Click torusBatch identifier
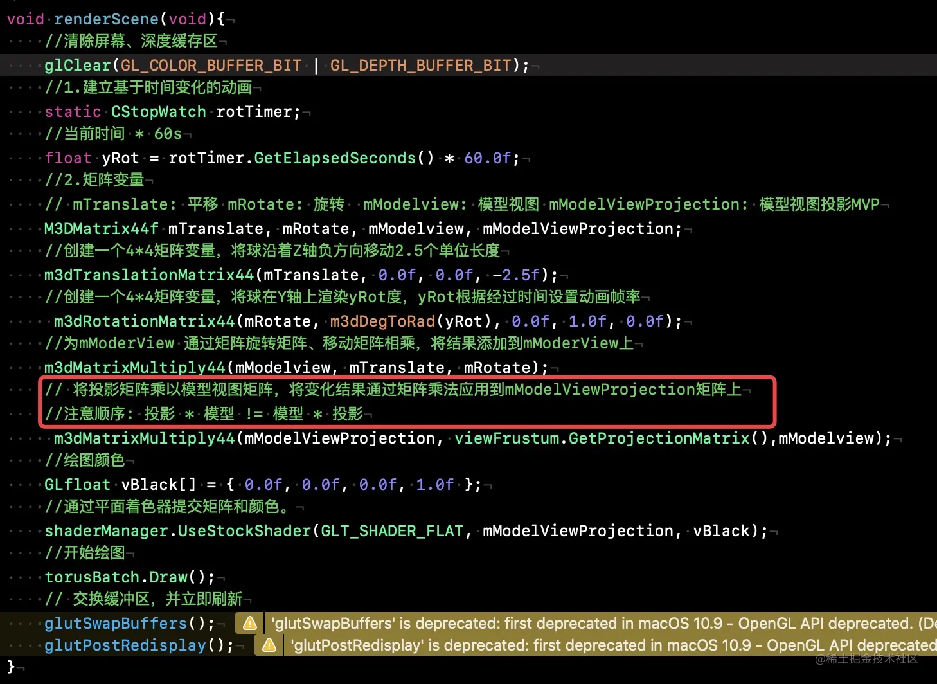Viewport: 937px width, 684px height. tap(92, 577)
